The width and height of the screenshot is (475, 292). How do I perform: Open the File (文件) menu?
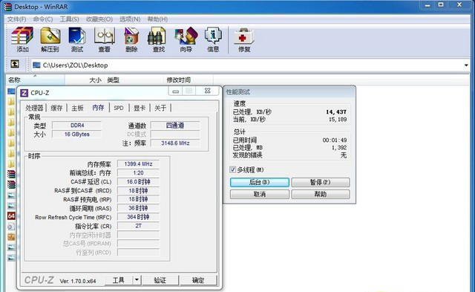(16, 19)
